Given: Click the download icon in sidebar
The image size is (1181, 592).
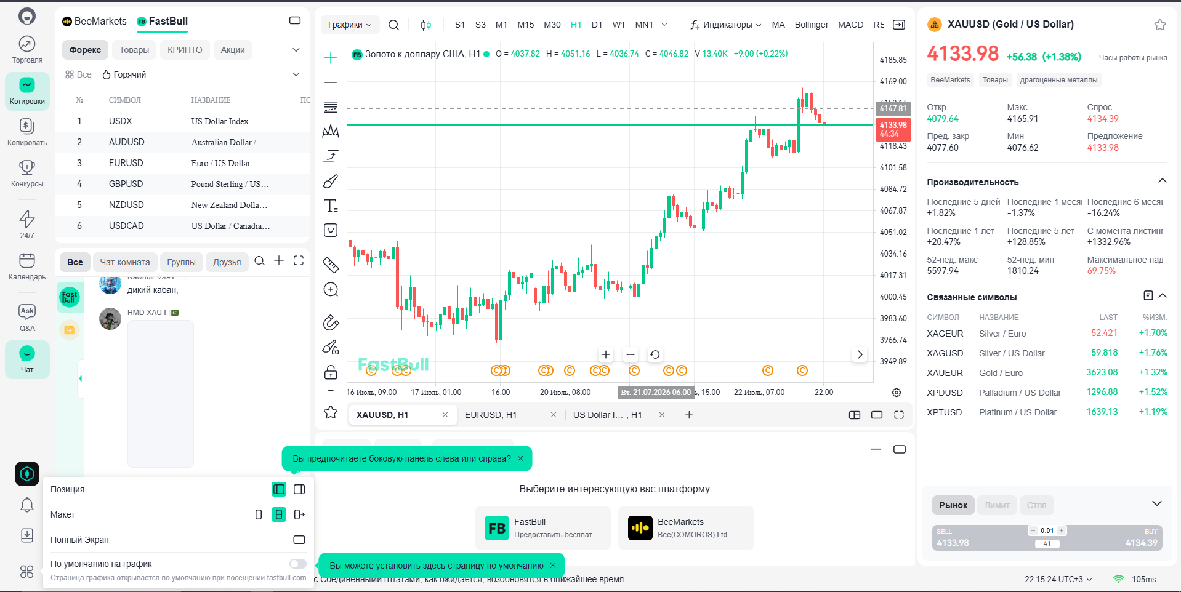Looking at the screenshot, I should coord(27,535).
